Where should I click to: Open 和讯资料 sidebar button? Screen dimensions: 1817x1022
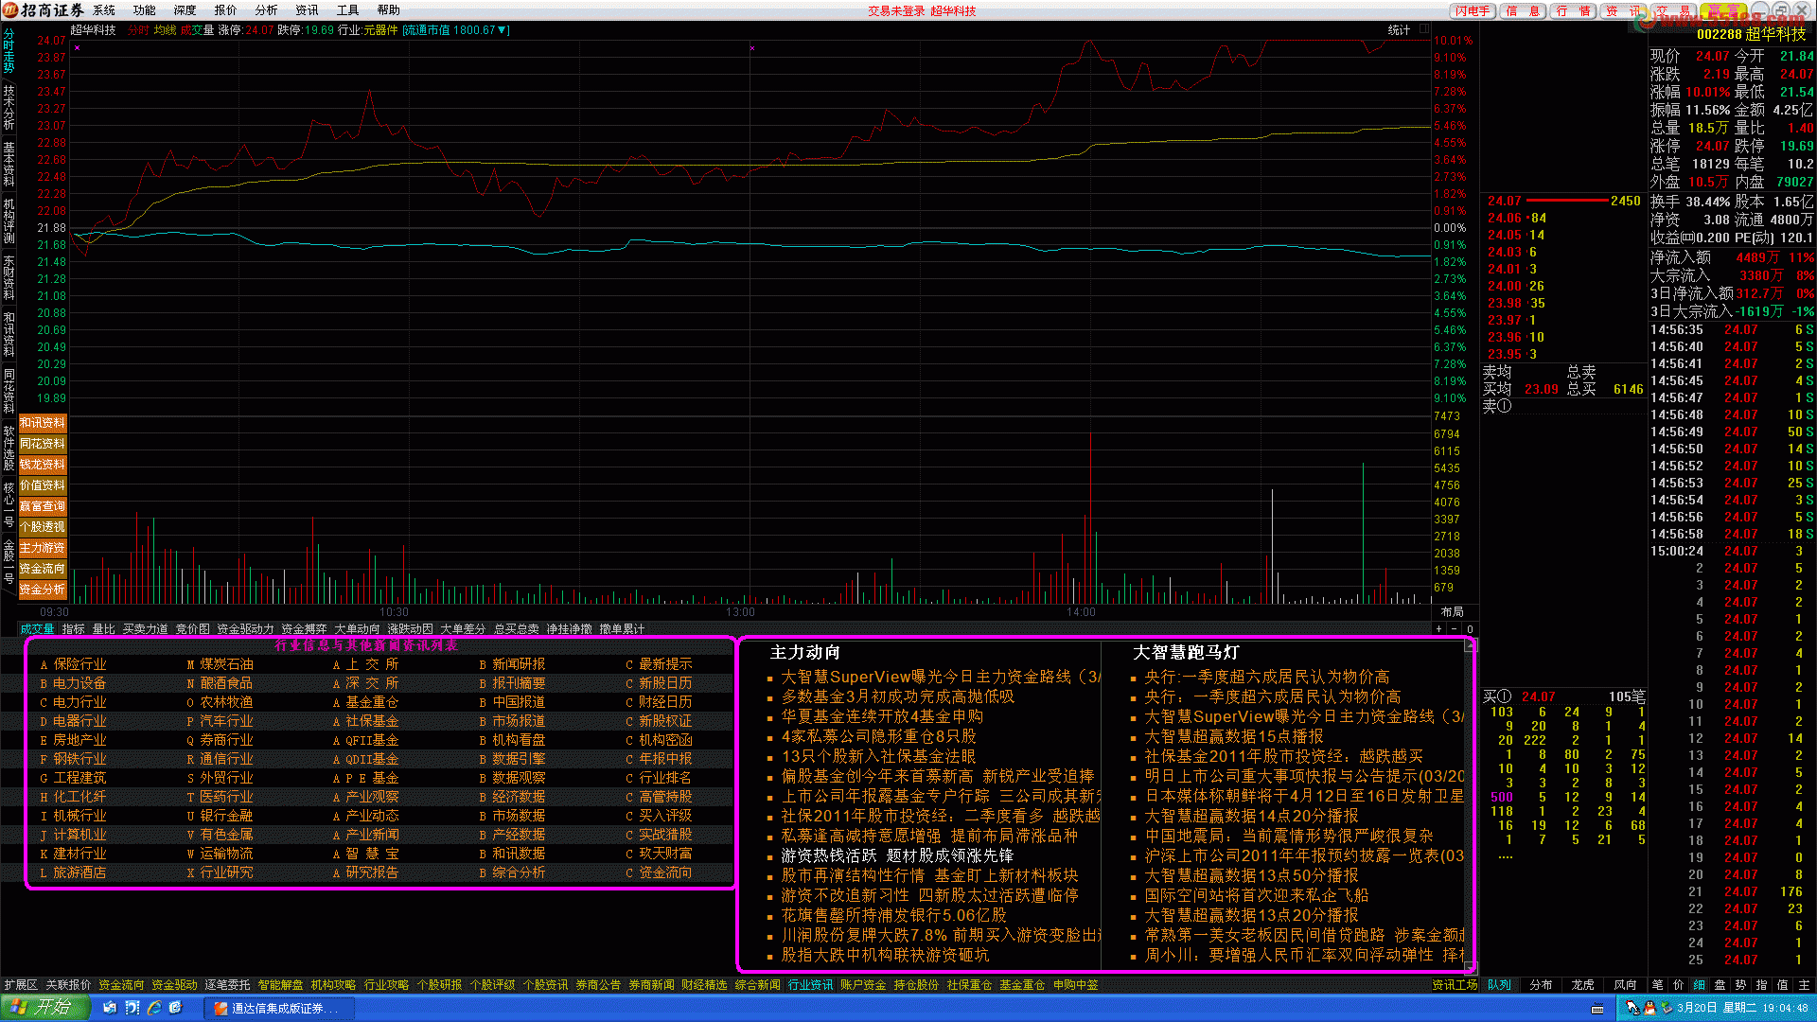tap(43, 423)
